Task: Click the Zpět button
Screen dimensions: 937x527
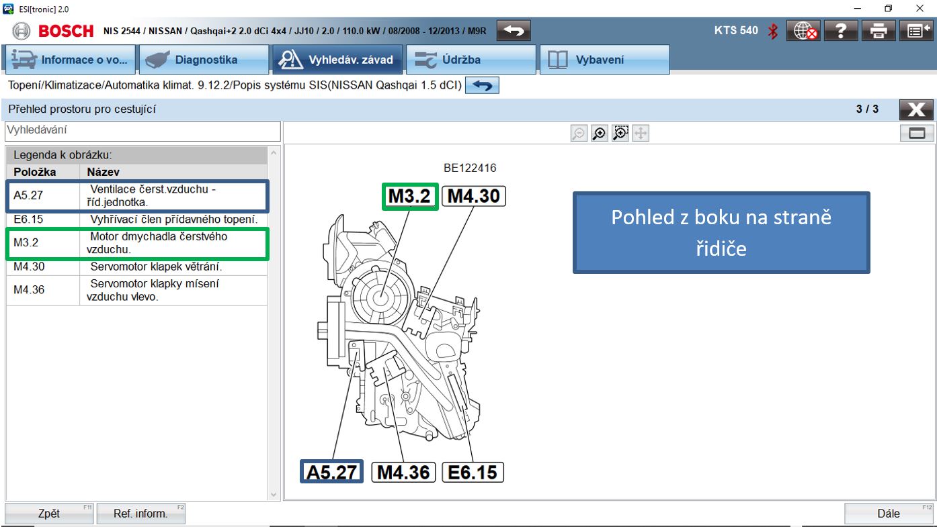Action: coord(49,514)
